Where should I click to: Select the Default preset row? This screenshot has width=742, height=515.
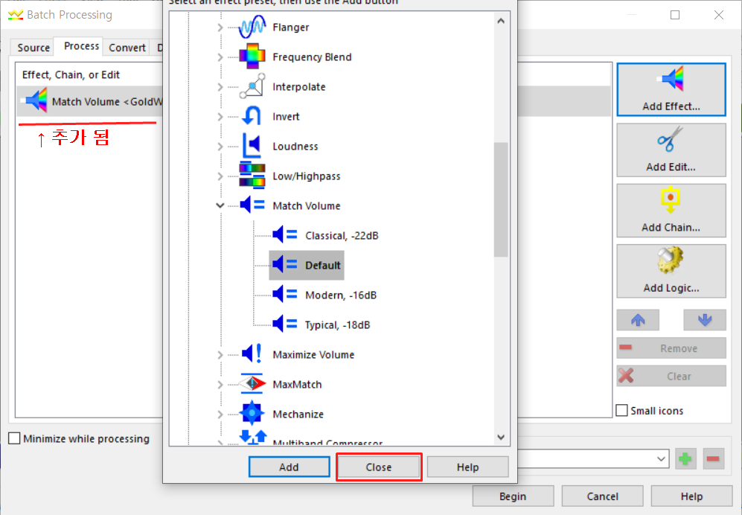(x=307, y=265)
